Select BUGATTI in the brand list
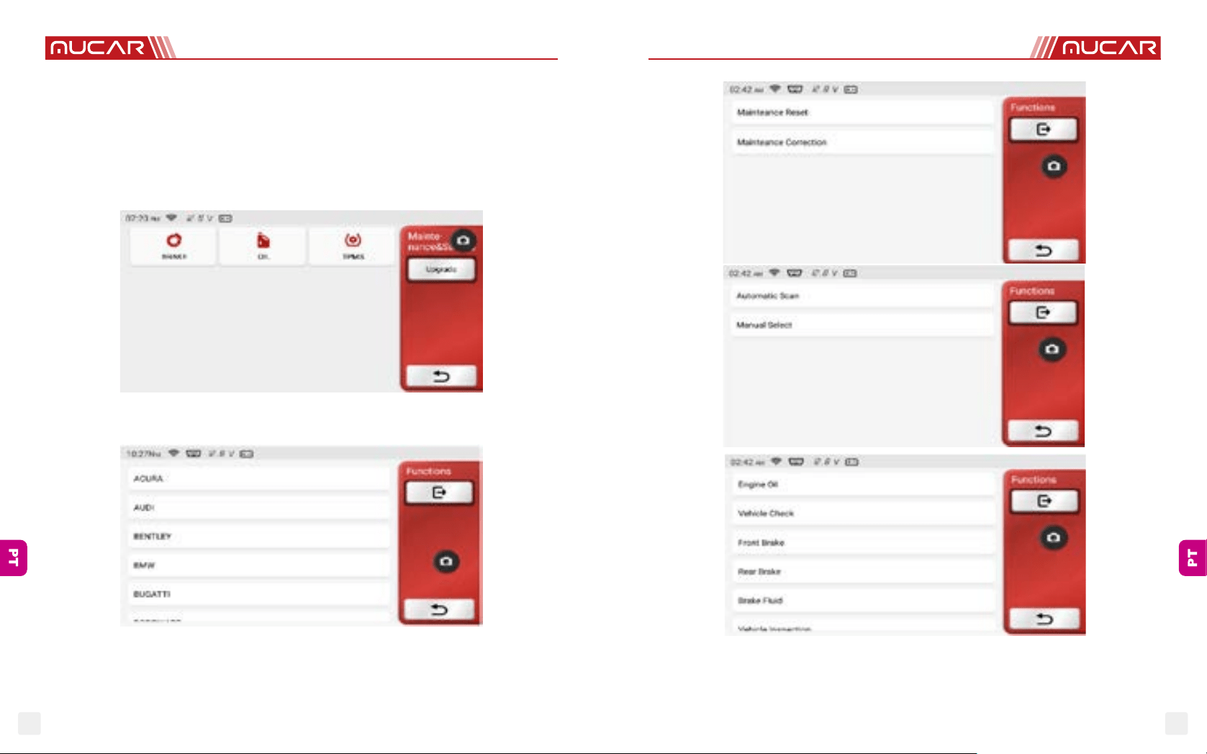This screenshot has width=1207, height=754. [x=259, y=594]
